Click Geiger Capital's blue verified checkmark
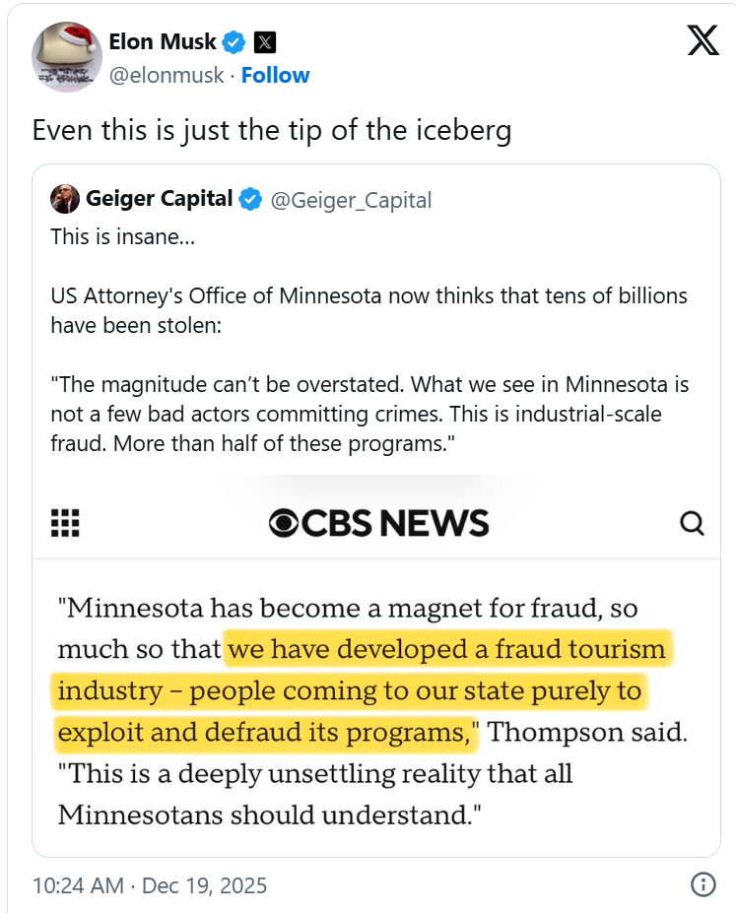This screenshot has width=736, height=913. (x=250, y=199)
